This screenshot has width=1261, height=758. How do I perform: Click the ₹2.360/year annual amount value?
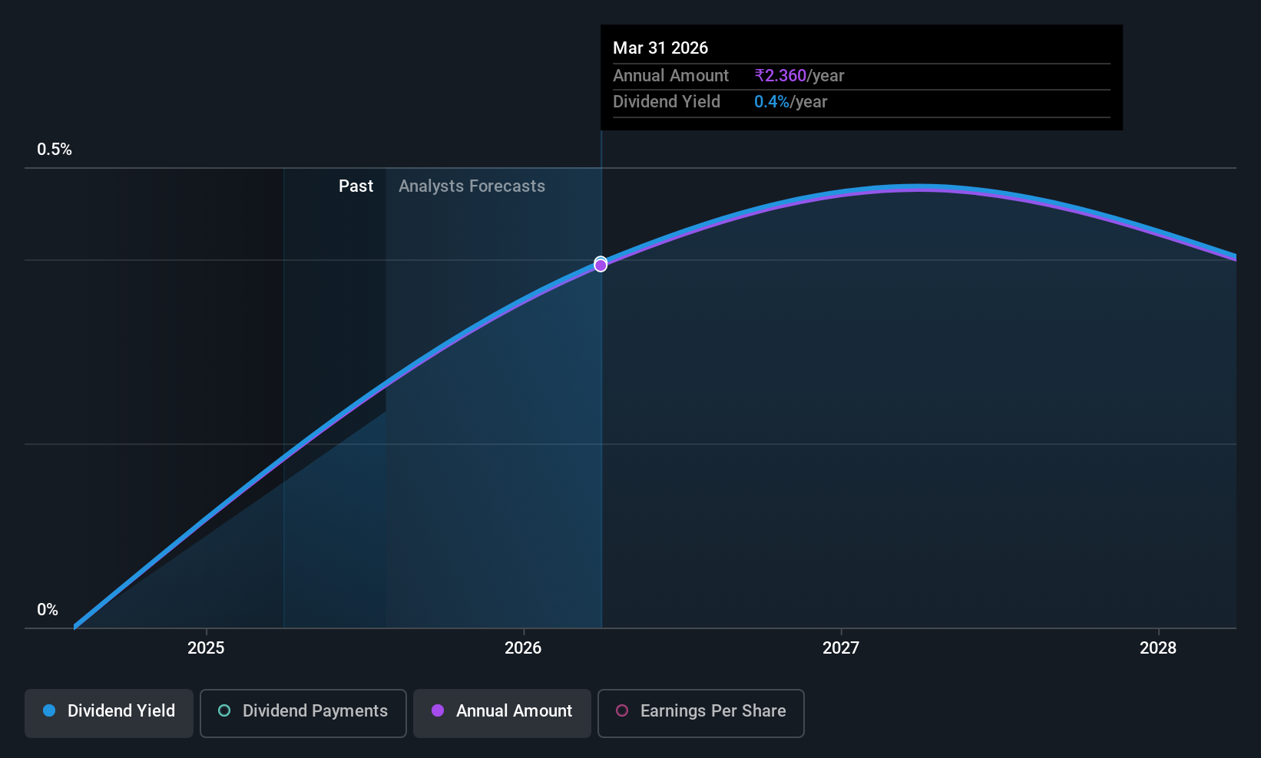(799, 75)
